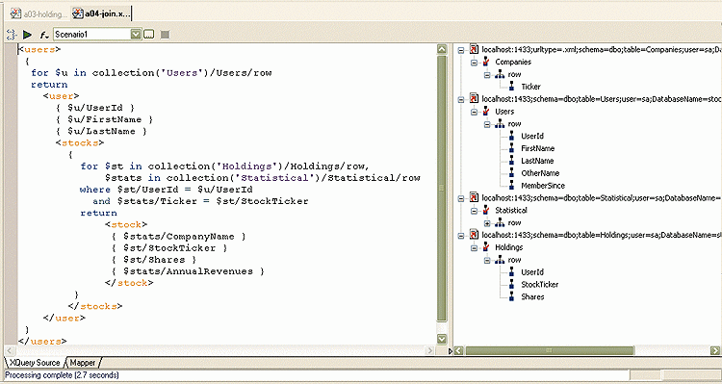Click the Statistical root element icon

(486, 211)
